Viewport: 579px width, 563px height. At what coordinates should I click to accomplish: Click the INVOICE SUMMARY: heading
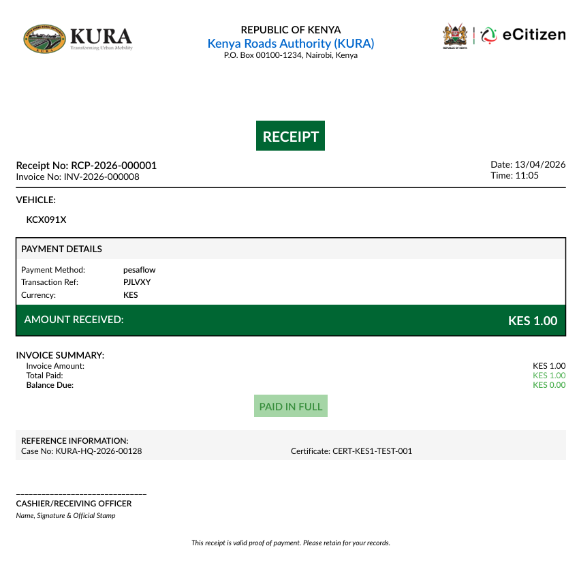[x=60, y=355]
